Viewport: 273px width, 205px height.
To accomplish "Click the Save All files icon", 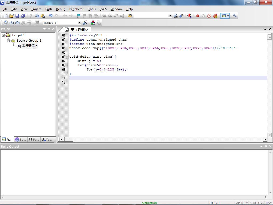I will pyautogui.click(x=23, y=16).
